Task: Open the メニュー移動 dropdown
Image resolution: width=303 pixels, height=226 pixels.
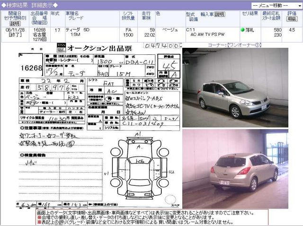Action: point(276,5)
